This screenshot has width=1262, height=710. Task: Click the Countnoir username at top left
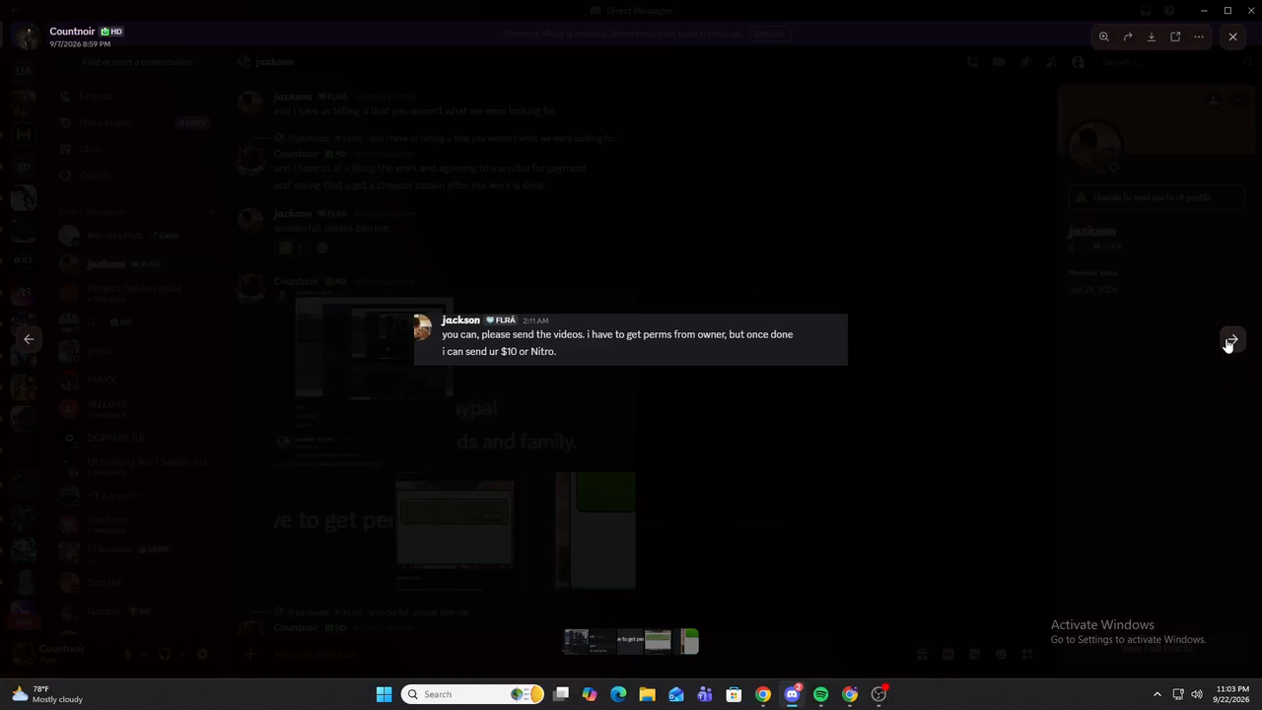72,32
